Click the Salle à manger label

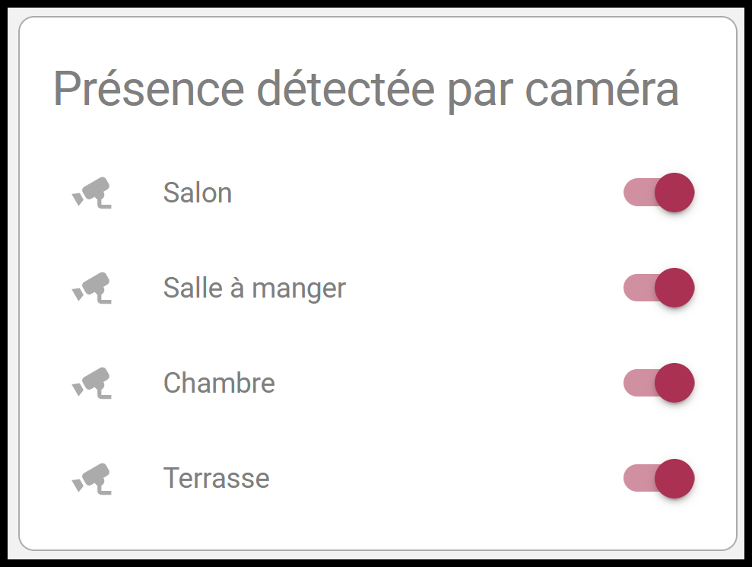254,288
